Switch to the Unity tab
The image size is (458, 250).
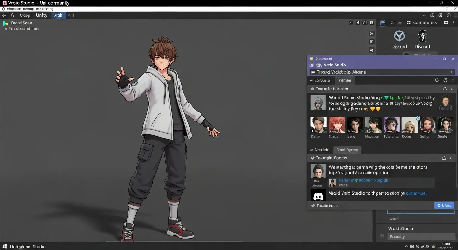(41, 15)
